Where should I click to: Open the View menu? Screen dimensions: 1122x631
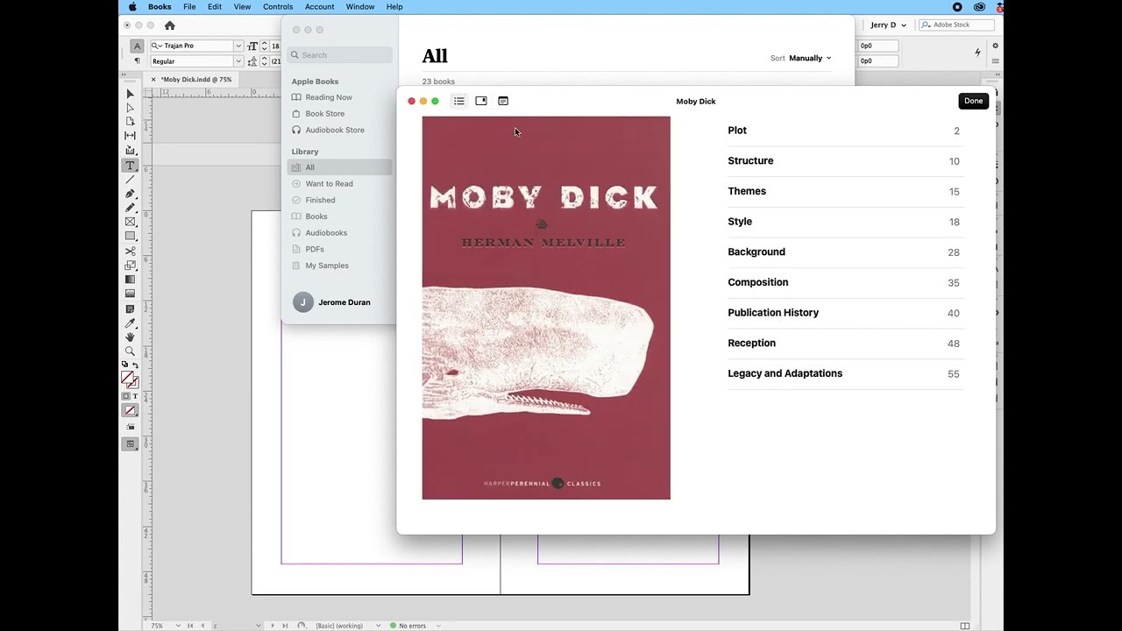click(242, 7)
